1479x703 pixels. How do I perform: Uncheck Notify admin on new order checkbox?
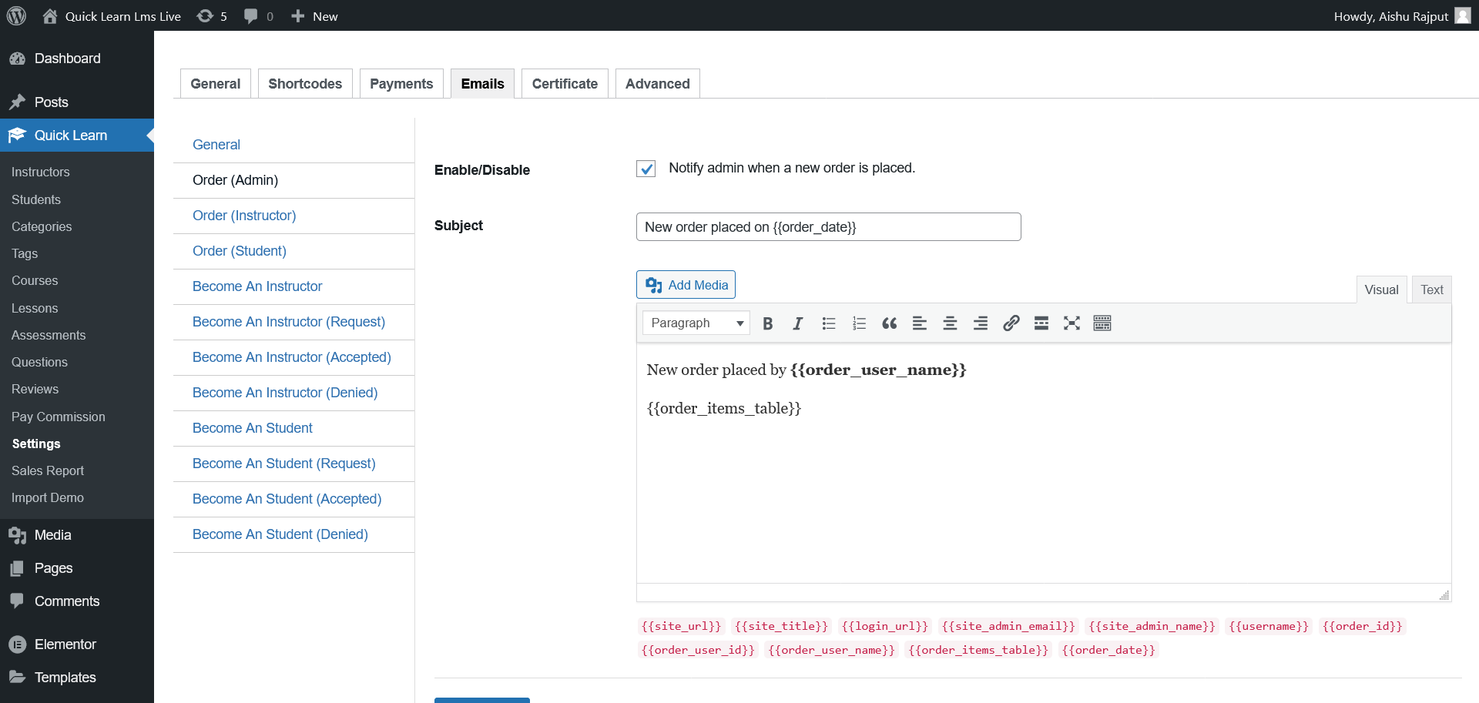click(x=646, y=169)
